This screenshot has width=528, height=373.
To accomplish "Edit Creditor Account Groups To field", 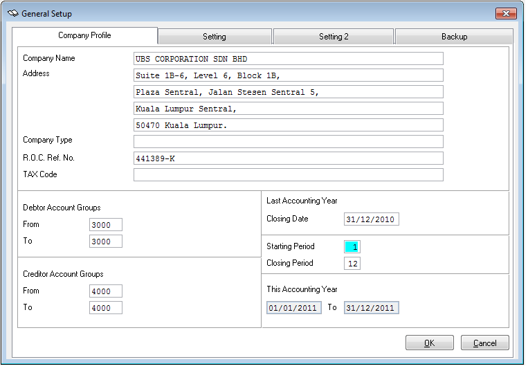I will point(106,308).
